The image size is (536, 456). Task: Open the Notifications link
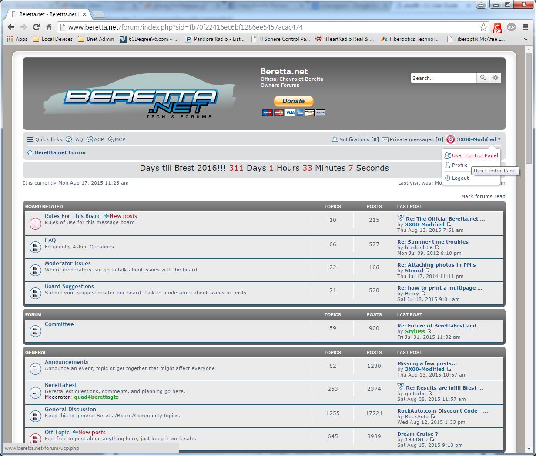coord(354,139)
